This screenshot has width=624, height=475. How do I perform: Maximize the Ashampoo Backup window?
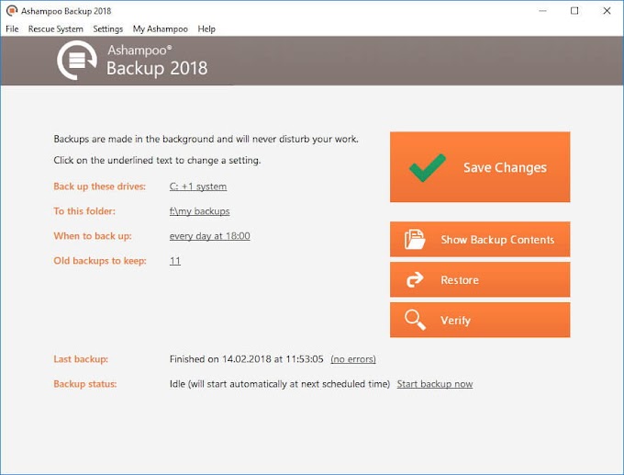574,11
